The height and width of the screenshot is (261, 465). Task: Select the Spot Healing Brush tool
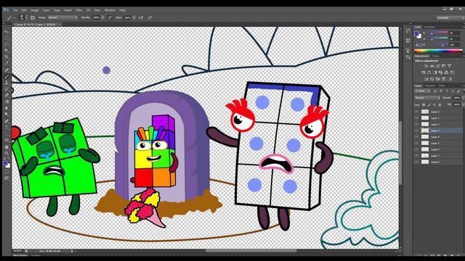(x=7, y=70)
